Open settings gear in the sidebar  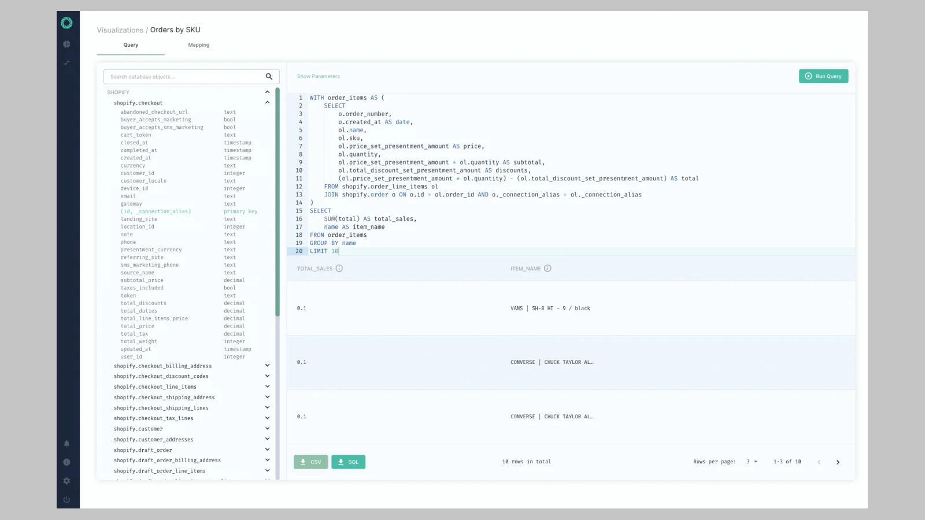click(66, 481)
